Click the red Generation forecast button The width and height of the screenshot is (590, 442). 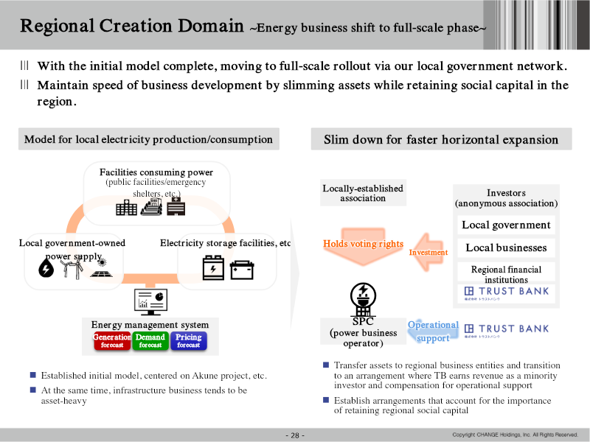coord(112,341)
